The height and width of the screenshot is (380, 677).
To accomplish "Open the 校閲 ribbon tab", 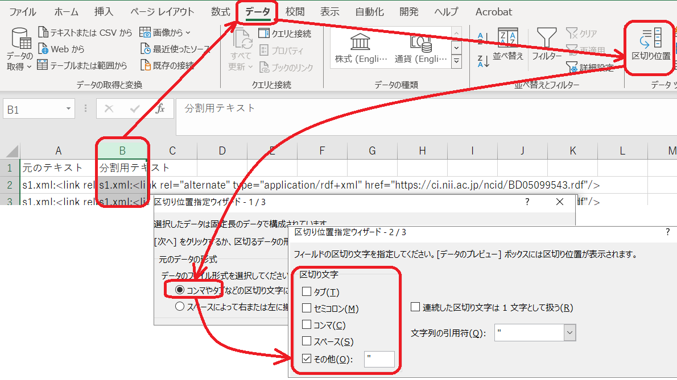I will (294, 11).
